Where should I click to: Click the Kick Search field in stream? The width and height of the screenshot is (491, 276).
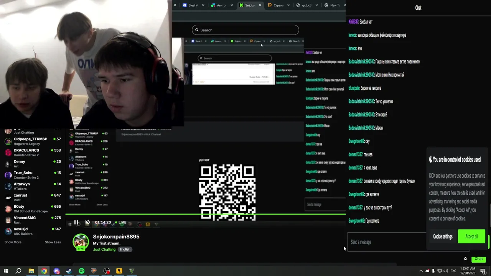(x=245, y=30)
